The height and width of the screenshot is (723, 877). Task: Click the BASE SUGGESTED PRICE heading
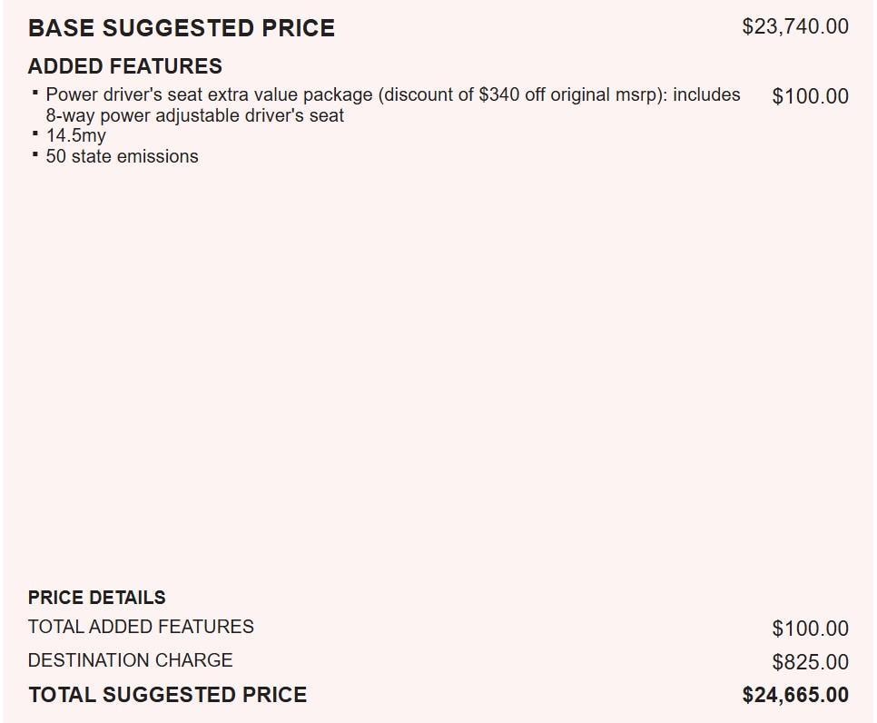click(181, 28)
